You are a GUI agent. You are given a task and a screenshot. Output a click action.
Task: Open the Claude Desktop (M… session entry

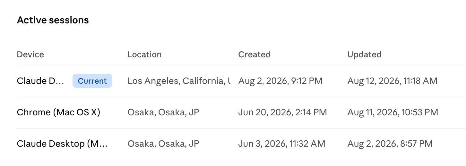[x=62, y=144]
